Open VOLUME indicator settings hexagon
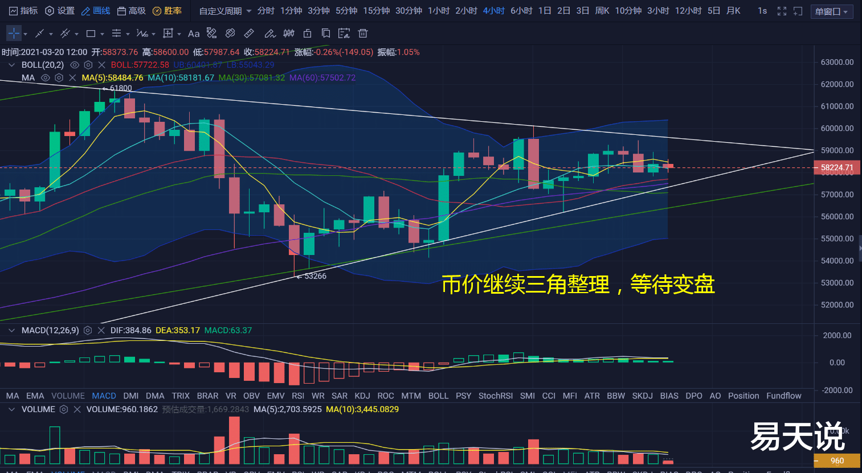Image resolution: width=862 pixels, height=473 pixels. click(64, 409)
